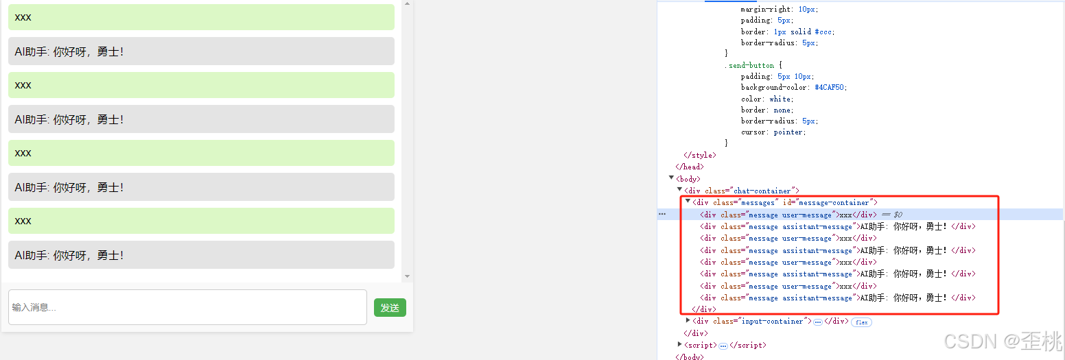
Task: Click the closing </head> tag
Action: [x=690, y=167]
